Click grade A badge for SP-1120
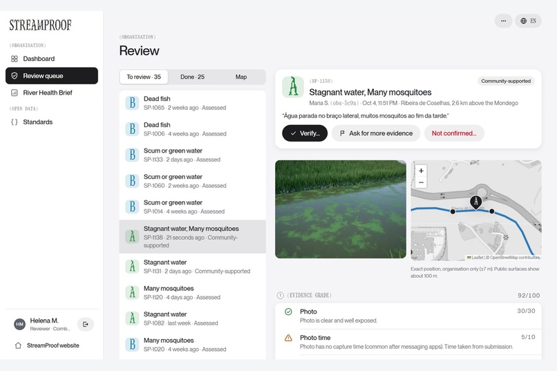557x371 pixels. (132, 292)
